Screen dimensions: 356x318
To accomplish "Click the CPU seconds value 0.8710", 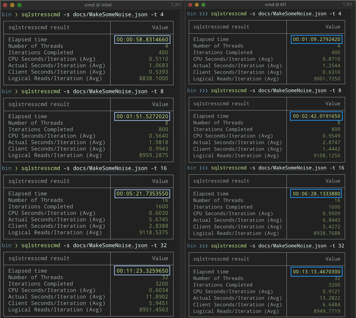I will tap(331, 59).
